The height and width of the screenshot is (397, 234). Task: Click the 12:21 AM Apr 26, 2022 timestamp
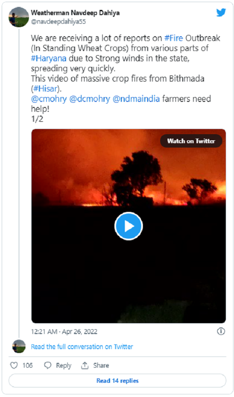pos(64,332)
